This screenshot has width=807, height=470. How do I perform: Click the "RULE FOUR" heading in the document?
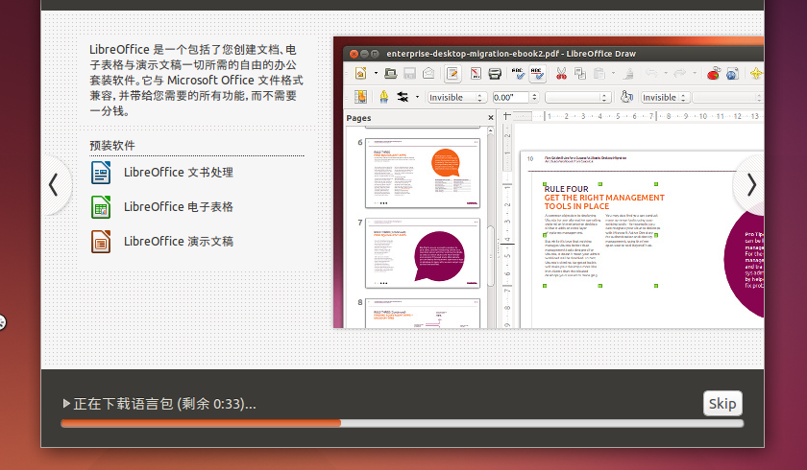click(566, 189)
